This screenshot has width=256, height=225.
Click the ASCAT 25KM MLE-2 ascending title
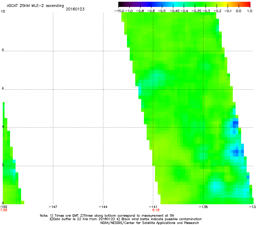click(x=35, y=6)
